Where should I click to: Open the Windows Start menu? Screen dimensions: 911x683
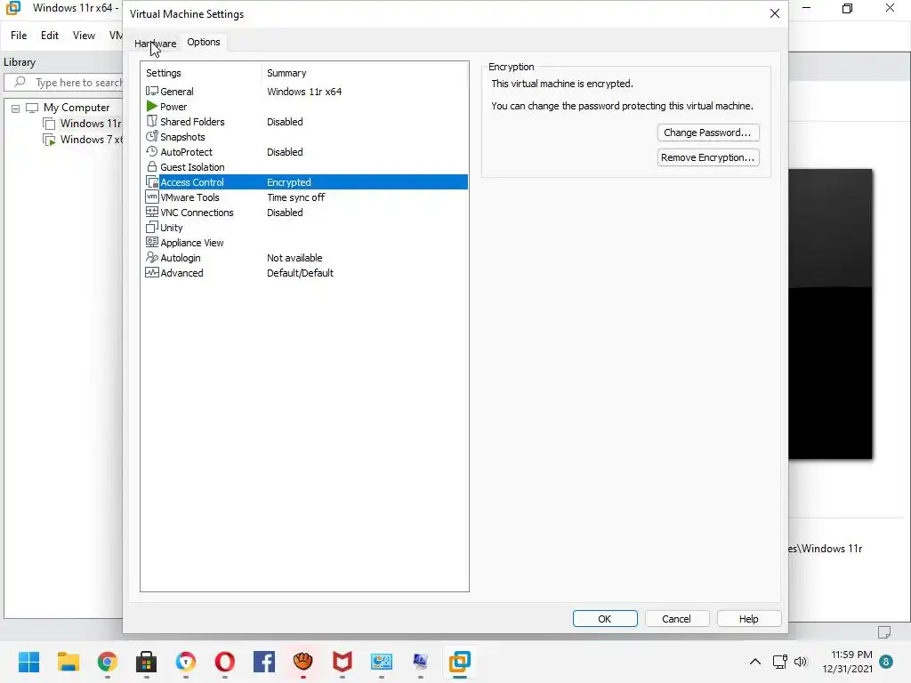tap(28, 662)
